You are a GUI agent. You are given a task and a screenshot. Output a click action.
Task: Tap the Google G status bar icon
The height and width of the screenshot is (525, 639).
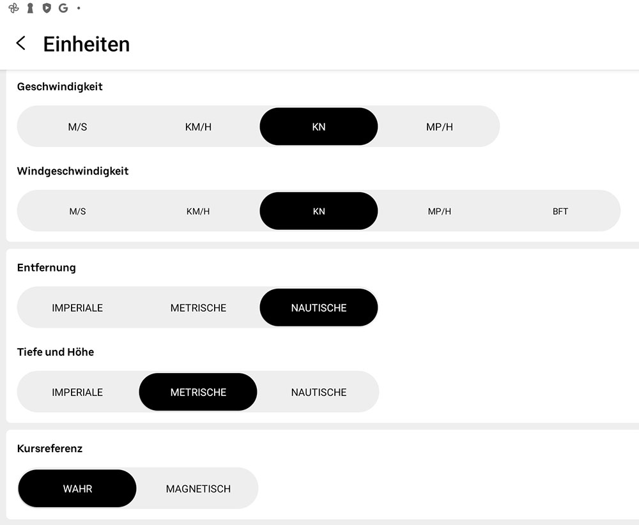pyautogui.click(x=63, y=8)
